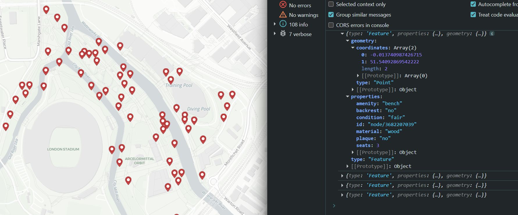This screenshot has width=518, height=215.
Task: Click the amenity value "bench"
Action: click(392, 104)
